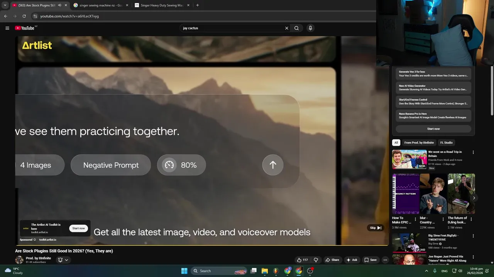Click the YouTube search magnifier button
The image size is (494, 277).
(296, 28)
